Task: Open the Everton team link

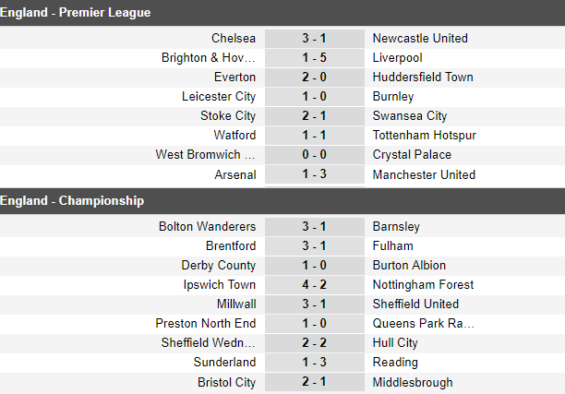Action: tap(234, 78)
